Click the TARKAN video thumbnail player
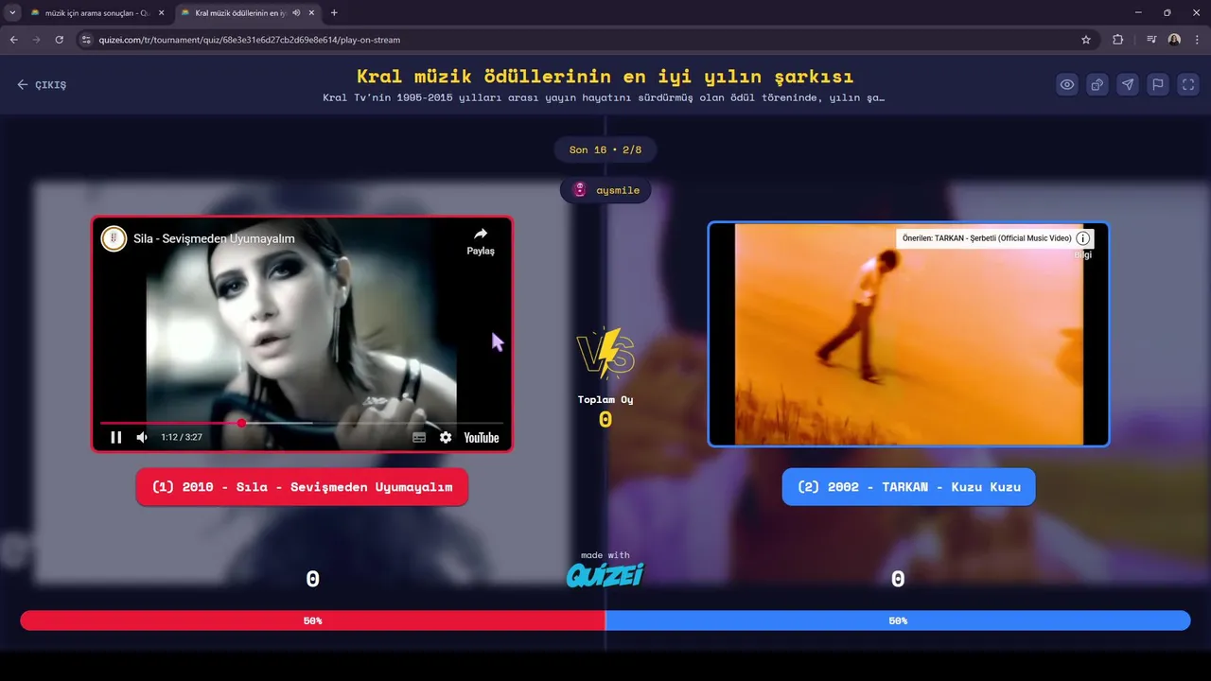 tap(908, 334)
